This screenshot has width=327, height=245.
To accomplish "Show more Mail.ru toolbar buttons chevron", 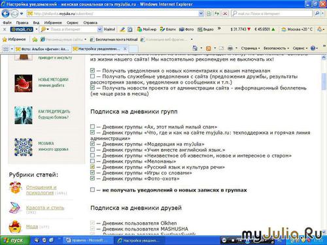I will [x=219, y=29].
